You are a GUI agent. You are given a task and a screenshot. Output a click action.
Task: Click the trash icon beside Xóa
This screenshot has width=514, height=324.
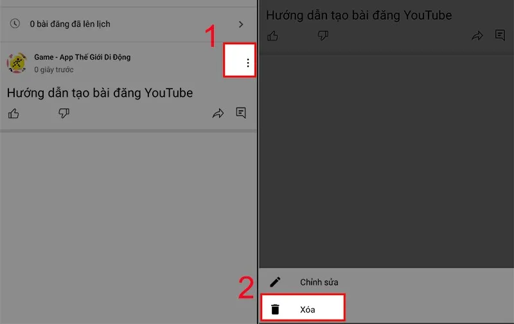pos(275,309)
